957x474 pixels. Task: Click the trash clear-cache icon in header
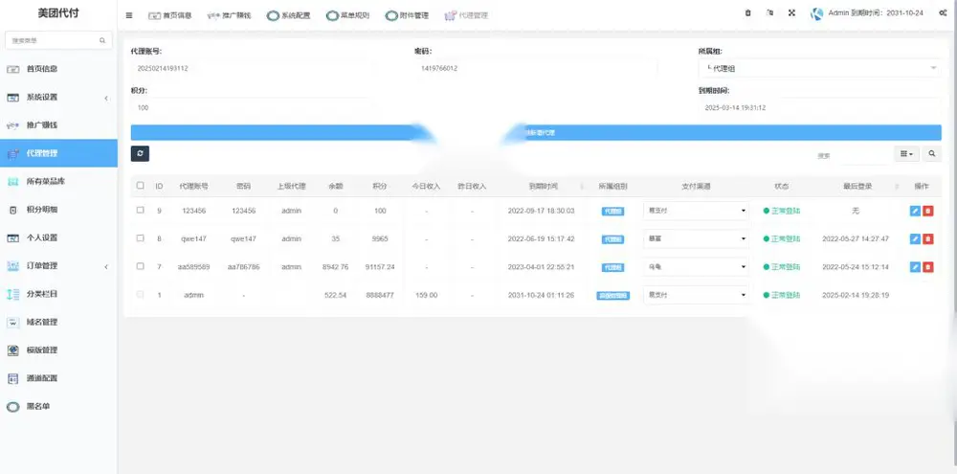[747, 12]
